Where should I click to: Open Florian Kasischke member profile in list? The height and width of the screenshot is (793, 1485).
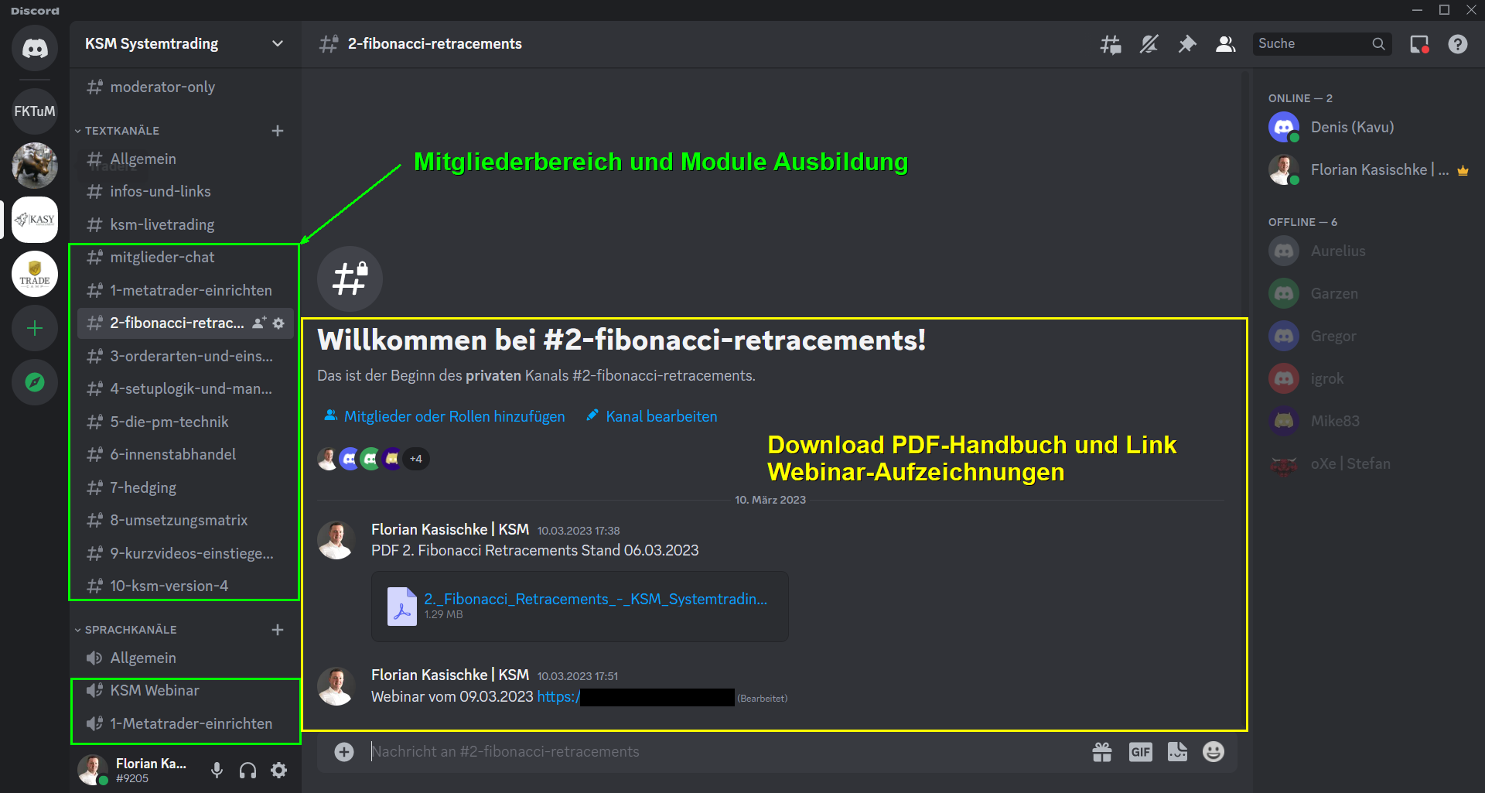click(x=1369, y=169)
